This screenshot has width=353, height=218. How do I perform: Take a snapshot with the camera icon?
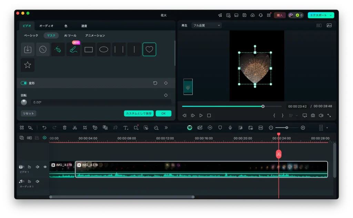[x=313, y=116]
